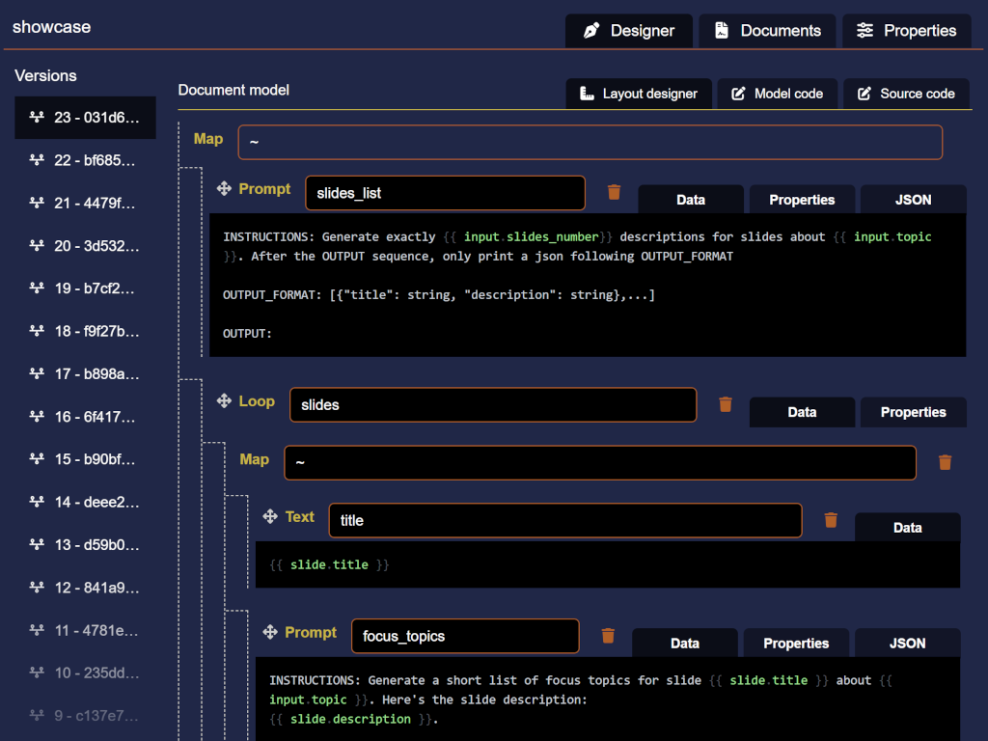Delete the focus_topics prompt with trash icon

[608, 635]
